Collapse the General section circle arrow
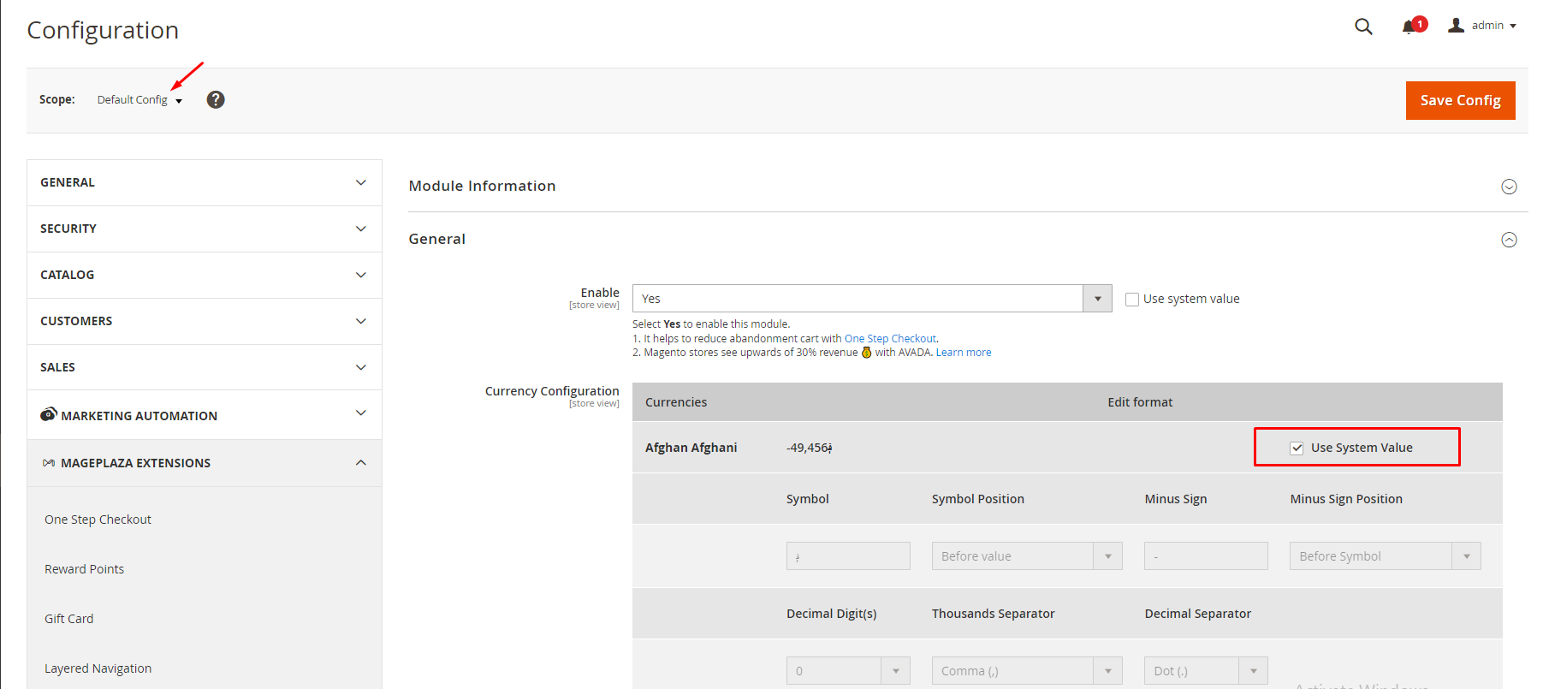Image resolution: width=1543 pixels, height=689 pixels. (1509, 240)
